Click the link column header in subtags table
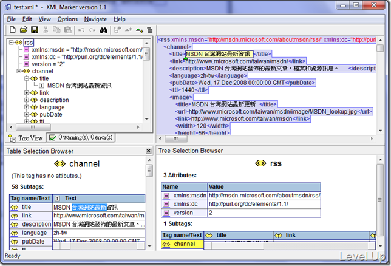Image resolution: width=391 pixels, height=266 pixels. (321, 235)
